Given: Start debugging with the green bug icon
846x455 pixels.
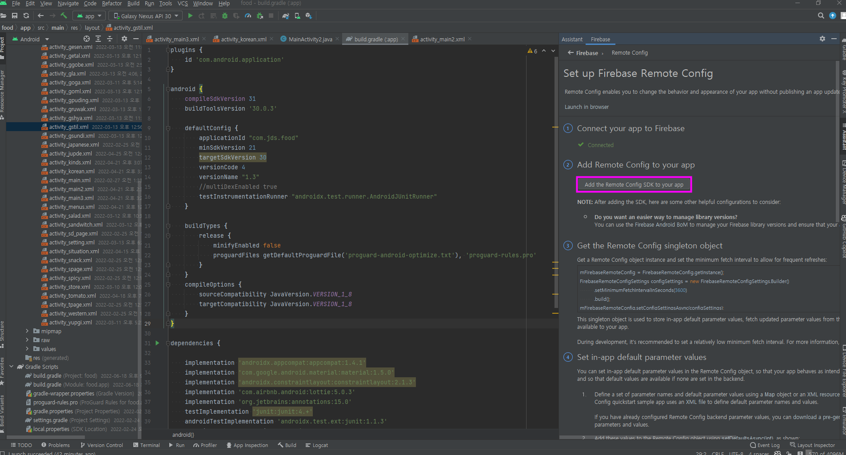Looking at the screenshot, I should 225,16.
